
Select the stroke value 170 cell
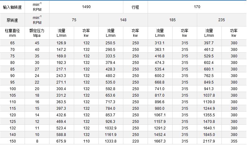click(197, 7)
